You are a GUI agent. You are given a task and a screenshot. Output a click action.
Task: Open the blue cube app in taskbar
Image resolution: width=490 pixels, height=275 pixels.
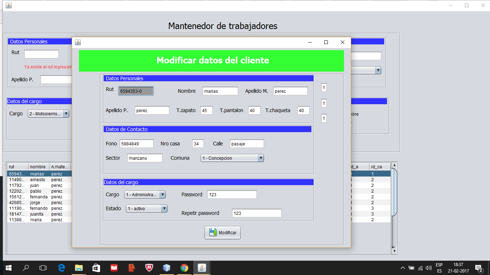167,267
